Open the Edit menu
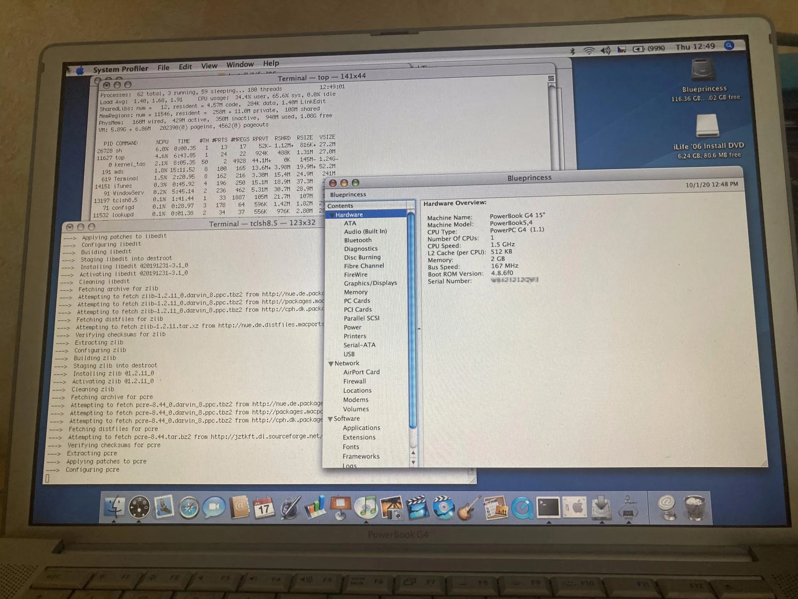The width and height of the screenshot is (798, 599). [x=185, y=67]
